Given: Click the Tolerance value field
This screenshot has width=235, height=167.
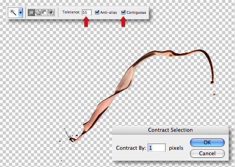Looking at the screenshot, I should 87,13.
